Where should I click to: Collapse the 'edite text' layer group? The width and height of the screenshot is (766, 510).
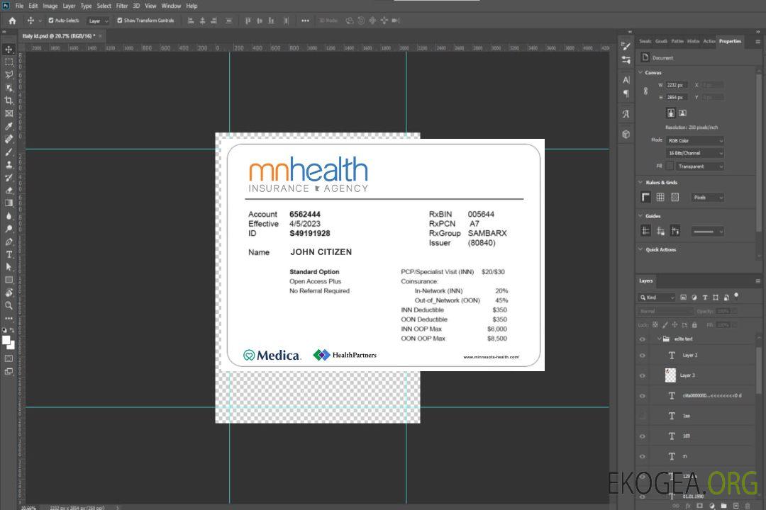point(659,339)
